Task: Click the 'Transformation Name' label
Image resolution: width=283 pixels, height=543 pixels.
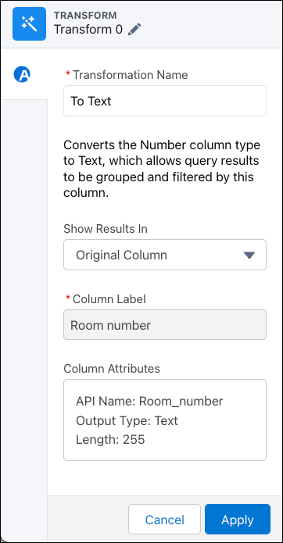Action: 131,75
